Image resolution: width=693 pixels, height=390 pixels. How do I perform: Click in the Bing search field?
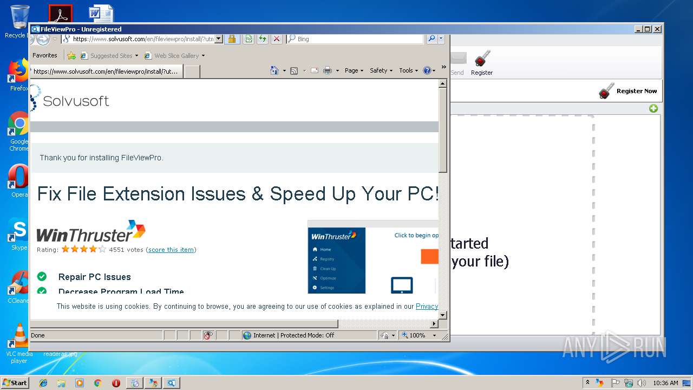coord(359,39)
